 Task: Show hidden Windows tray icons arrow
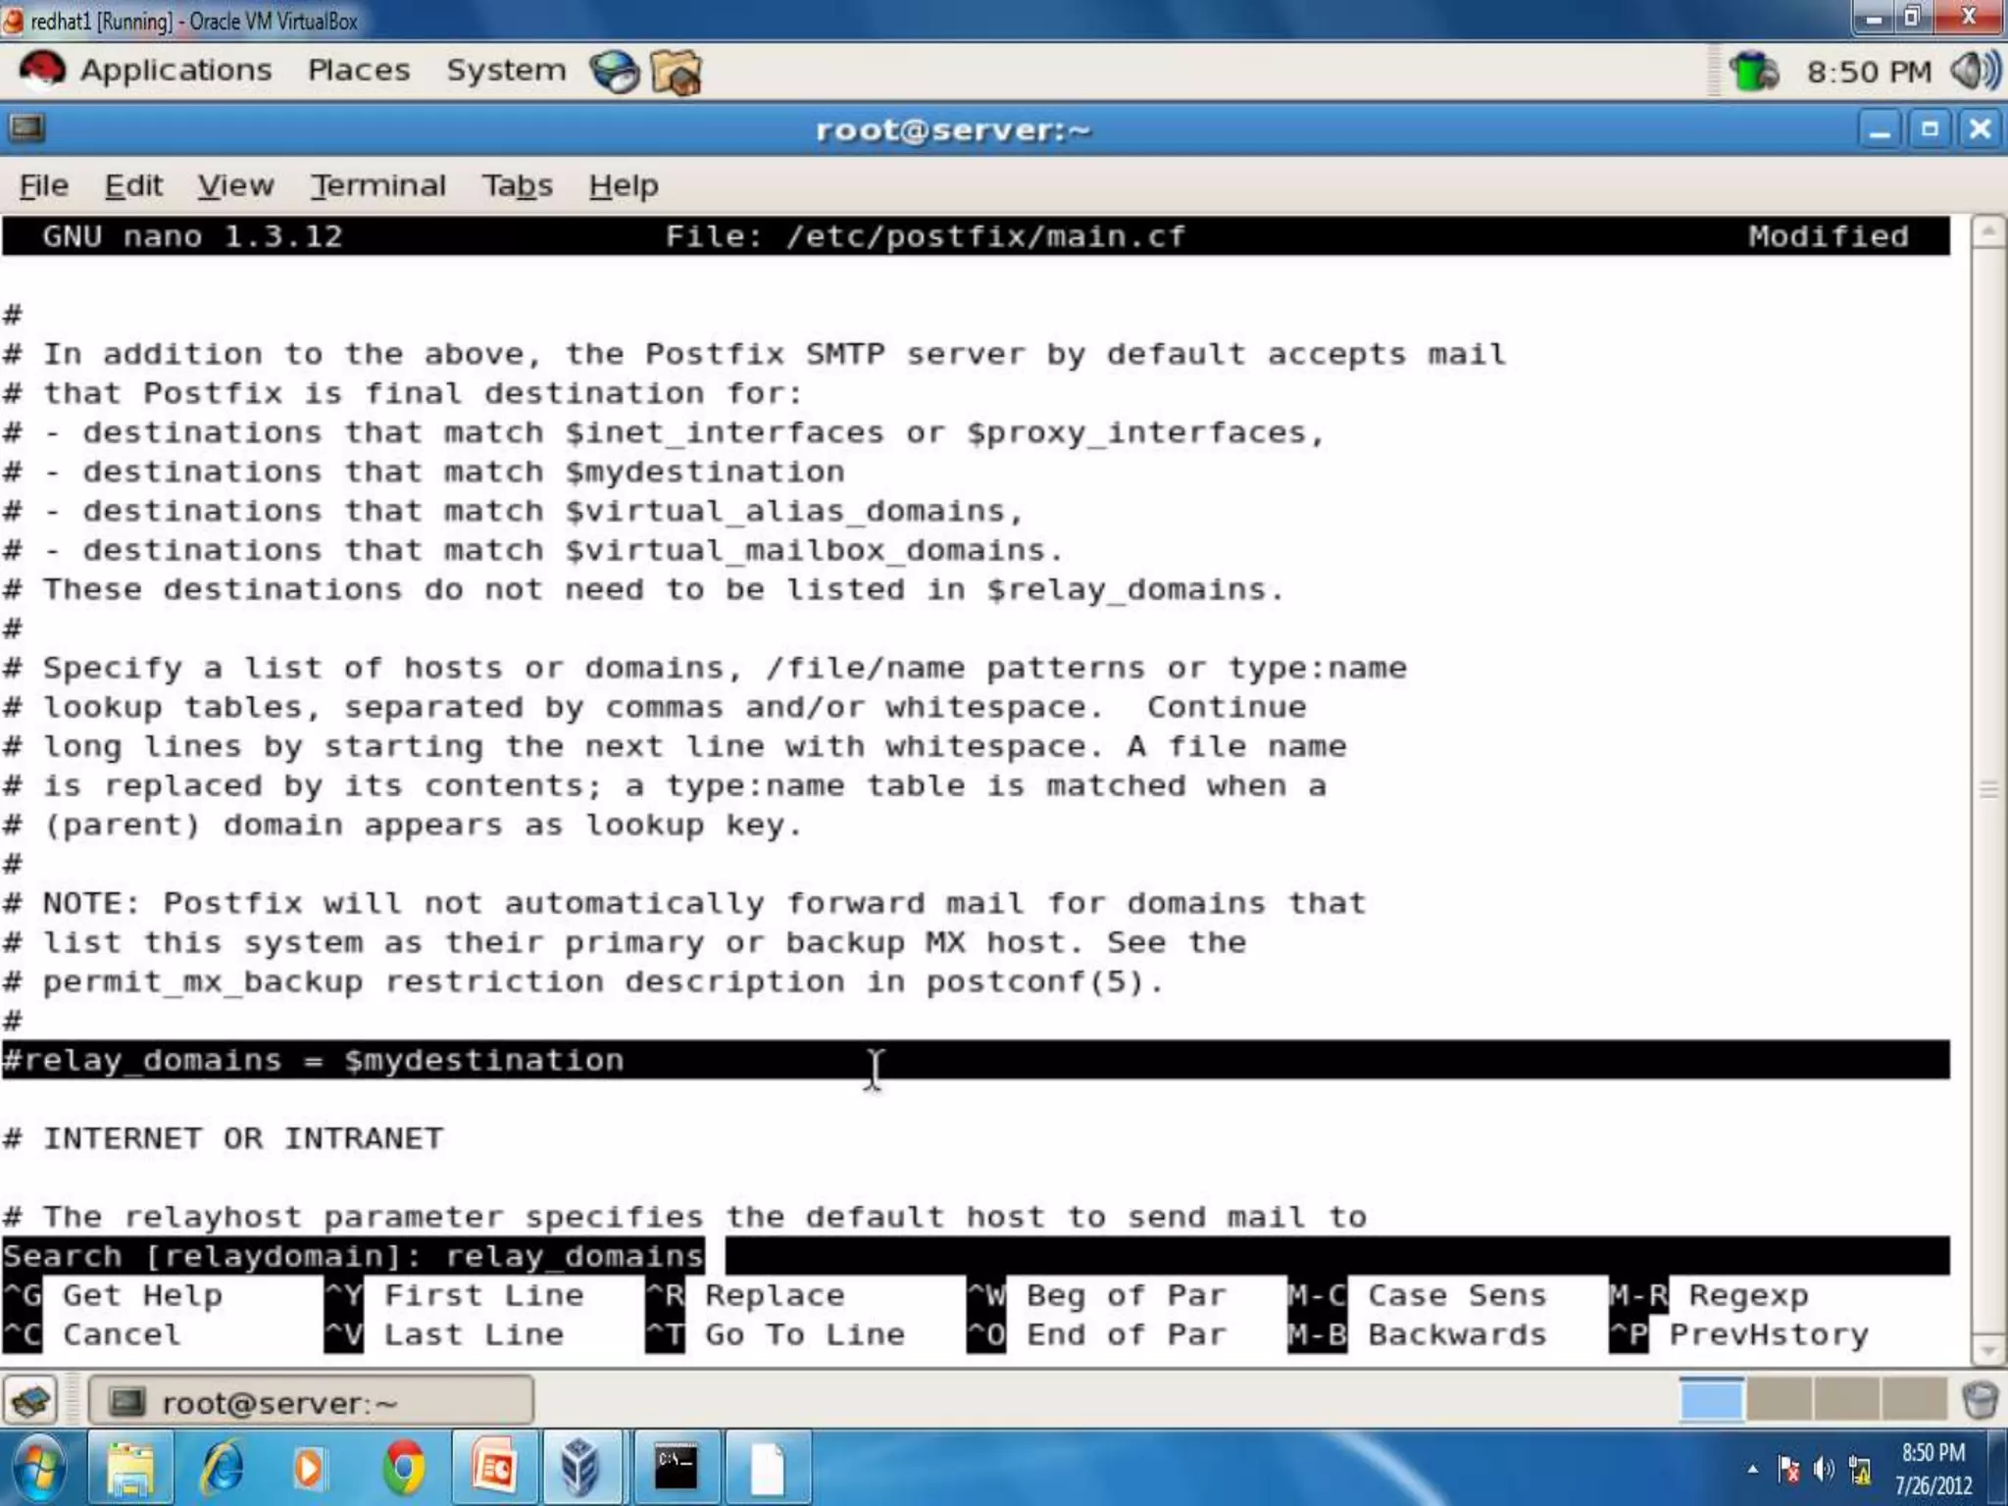click(x=1752, y=1470)
